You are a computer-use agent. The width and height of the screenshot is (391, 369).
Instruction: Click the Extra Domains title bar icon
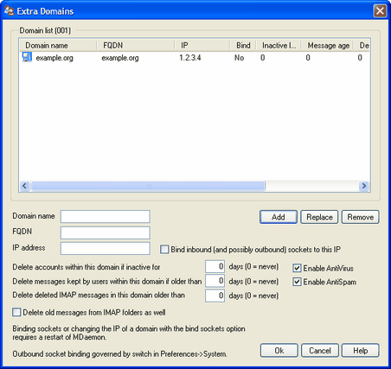(9, 11)
